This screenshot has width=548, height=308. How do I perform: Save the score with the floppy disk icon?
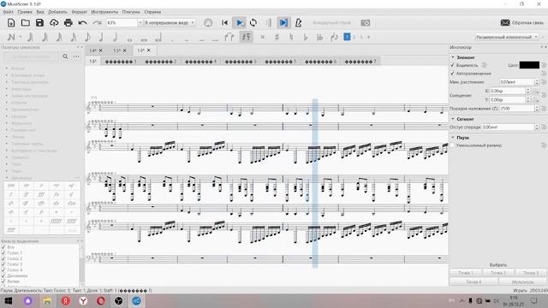[x=39, y=23]
